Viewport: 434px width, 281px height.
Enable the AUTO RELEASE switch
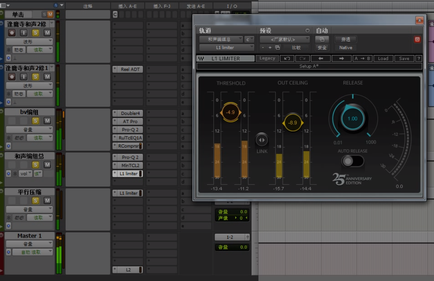(x=352, y=161)
